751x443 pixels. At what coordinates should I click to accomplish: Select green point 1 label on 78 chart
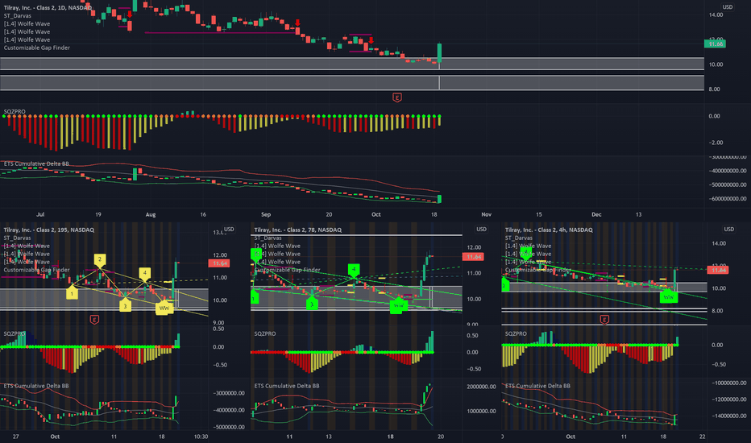point(255,297)
